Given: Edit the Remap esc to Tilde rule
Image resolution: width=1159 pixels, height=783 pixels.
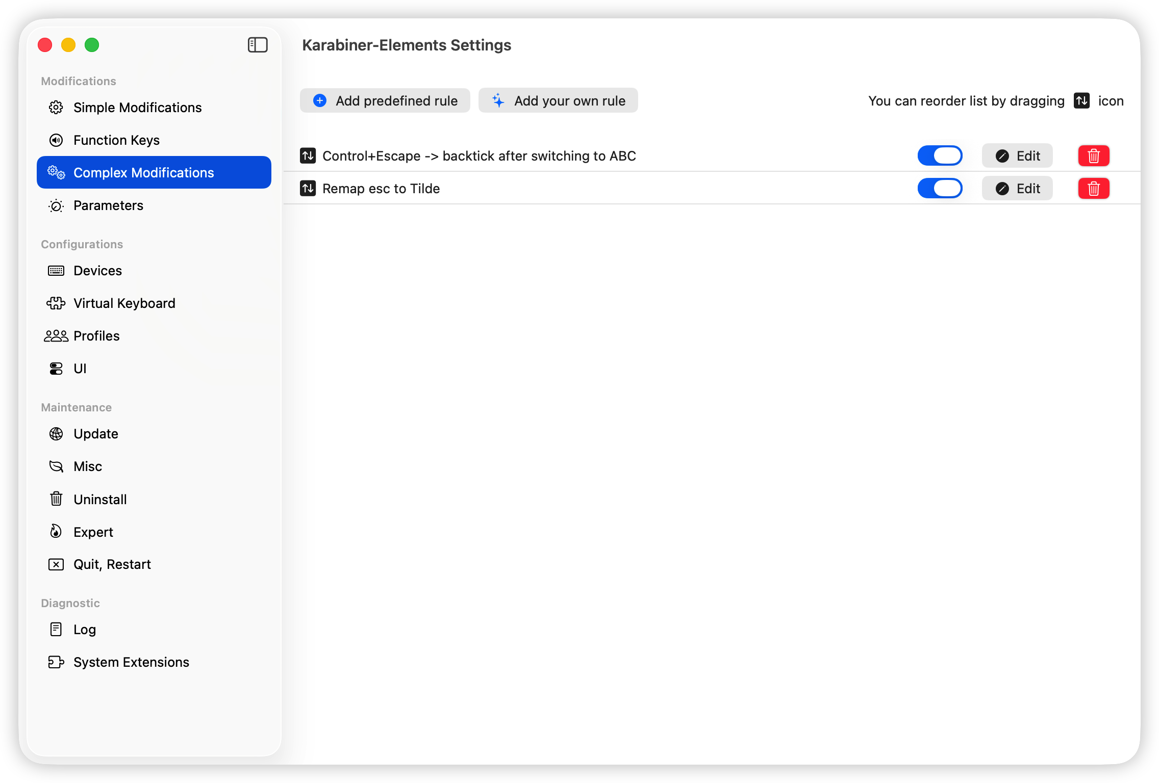Looking at the screenshot, I should [1017, 189].
